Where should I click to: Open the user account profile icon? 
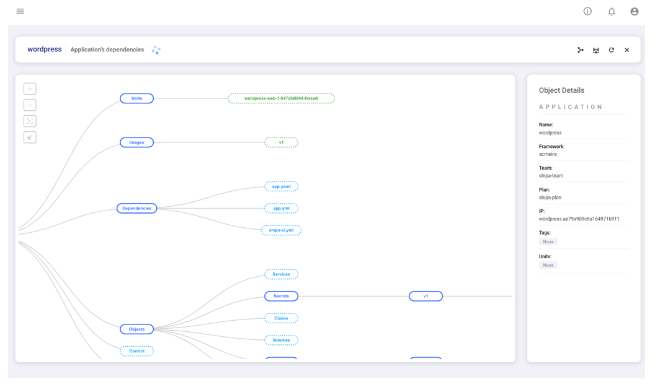(x=634, y=11)
